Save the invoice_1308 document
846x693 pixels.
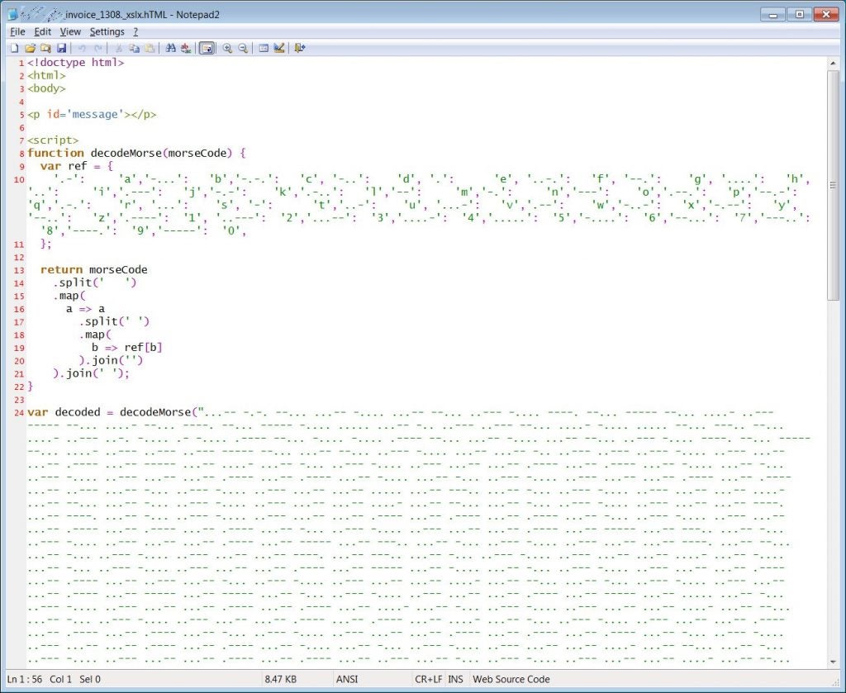click(63, 48)
